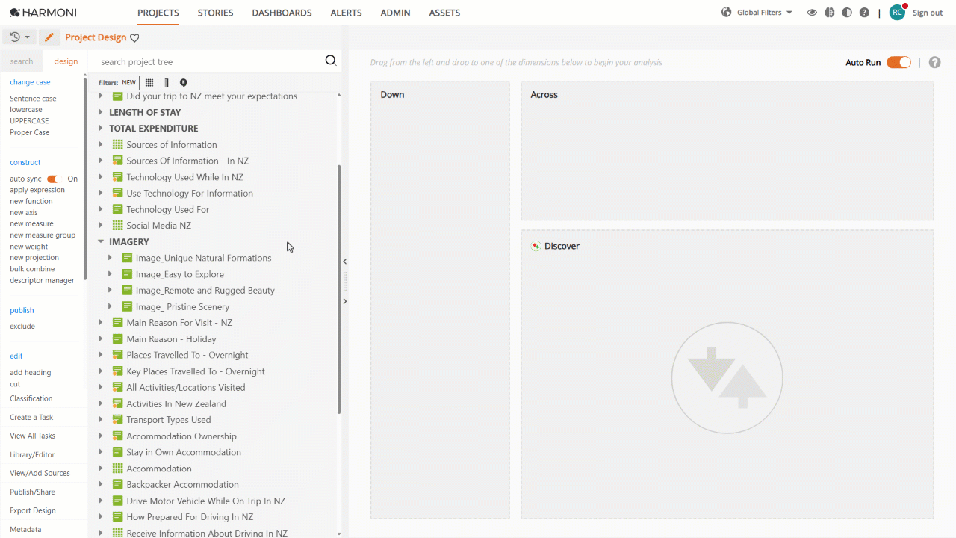This screenshot has width=956, height=538.
Task: Open analysis help icon beside Auto Run
Action: coord(934,62)
